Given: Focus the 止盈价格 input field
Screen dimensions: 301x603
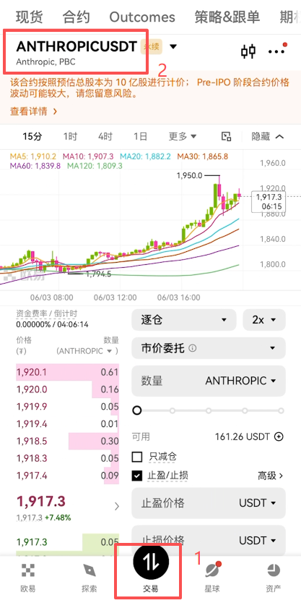Looking at the screenshot, I should click(209, 503).
